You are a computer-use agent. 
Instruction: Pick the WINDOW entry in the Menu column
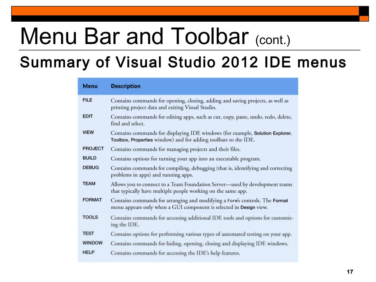coord(92,243)
